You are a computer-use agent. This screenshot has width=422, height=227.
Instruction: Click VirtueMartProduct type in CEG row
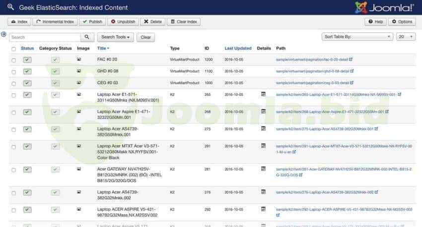185,83
